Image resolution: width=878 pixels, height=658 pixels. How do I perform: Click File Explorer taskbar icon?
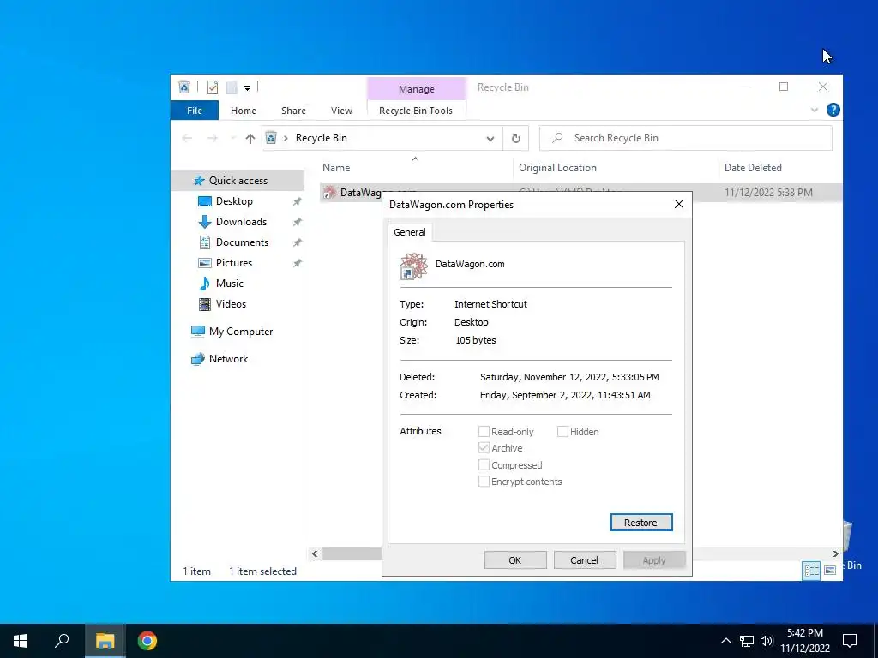coord(105,641)
